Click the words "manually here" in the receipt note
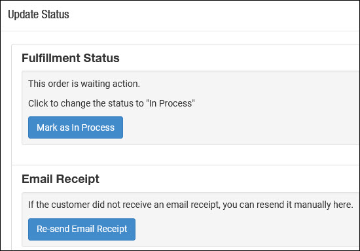 [x=323, y=205]
